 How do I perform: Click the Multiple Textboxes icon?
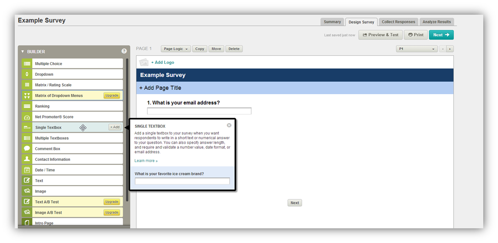tap(27, 138)
